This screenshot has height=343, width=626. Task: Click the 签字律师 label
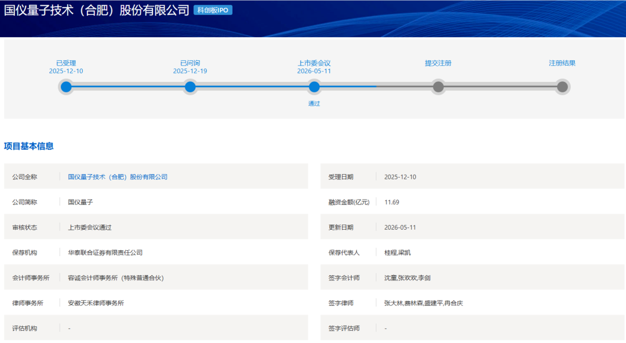[341, 303]
